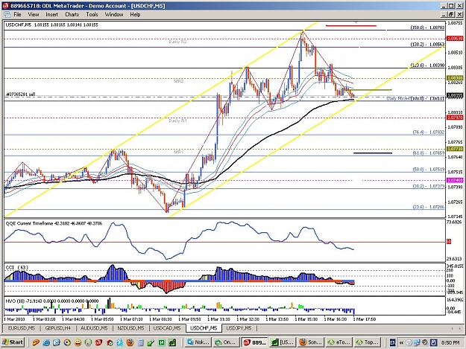466x349 pixels.
Task: Click the EN language bar indicator
Action: [393, 343]
